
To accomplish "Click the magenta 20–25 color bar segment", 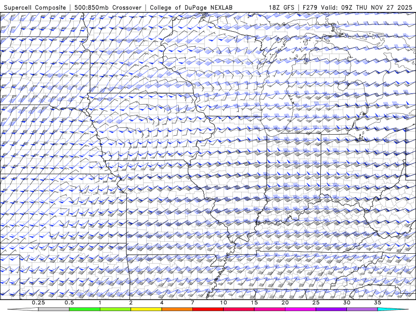I will coord(301,309).
